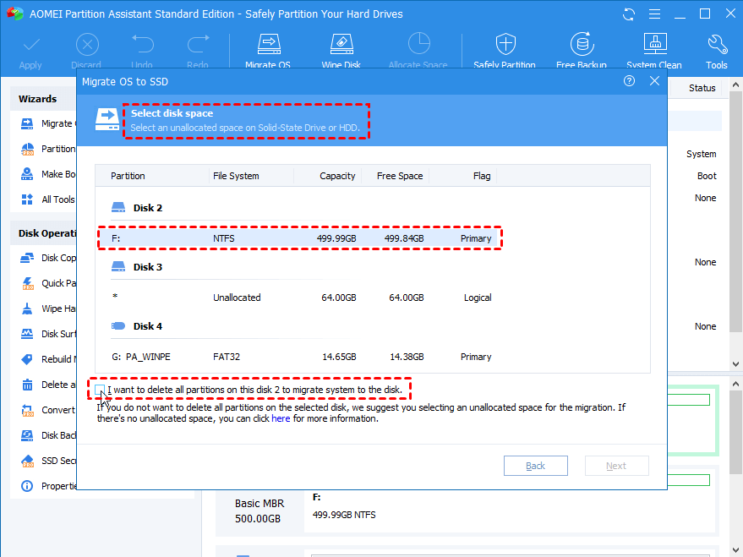This screenshot has height=557, width=743.
Task: Select the Partition wizard sidebar item
Action: (47, 149)
